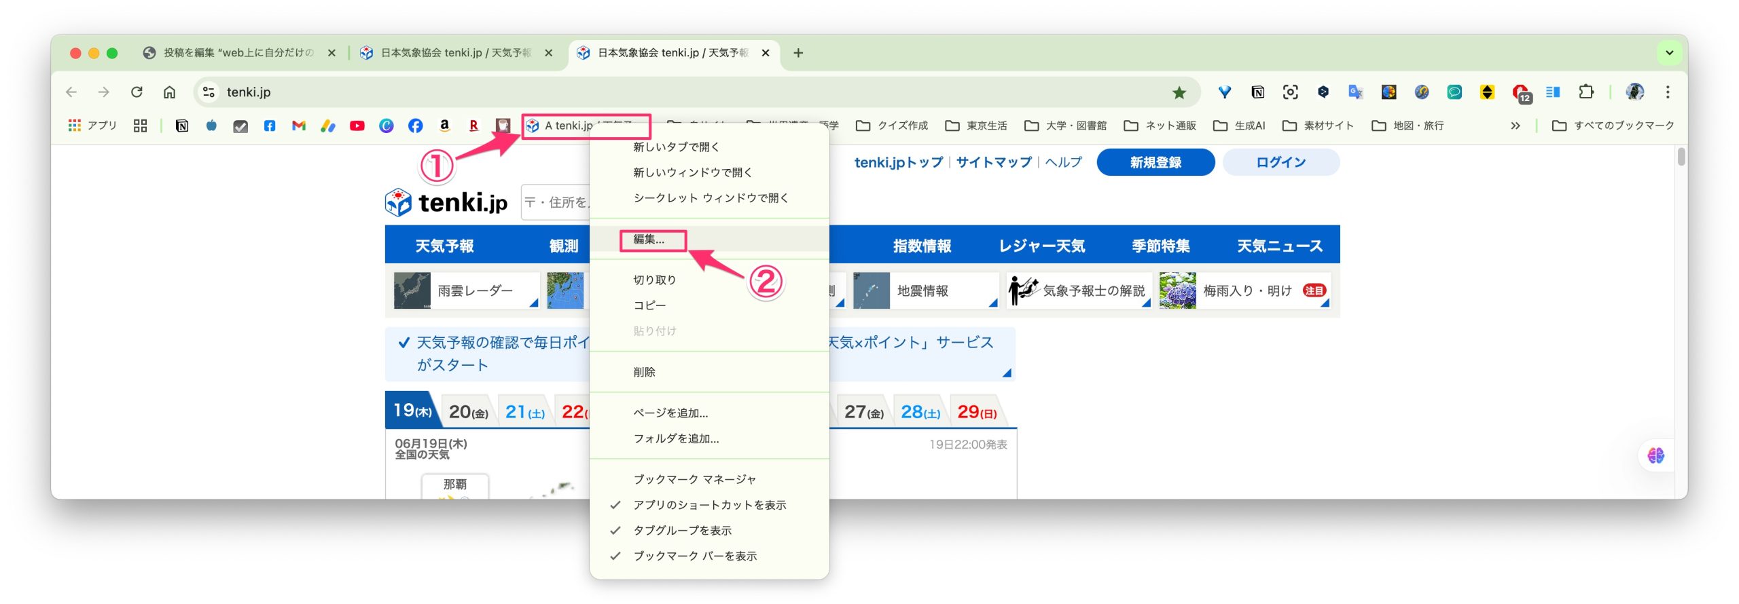Toggle アプリのショートカットを表示 option

click(x=709, y=505)
